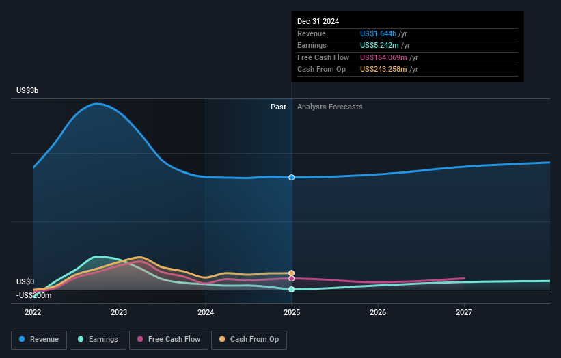Click the 2026 x-axis label
Image resolution: width=561 pixels, height=358 pixels.
coord(378,313)
